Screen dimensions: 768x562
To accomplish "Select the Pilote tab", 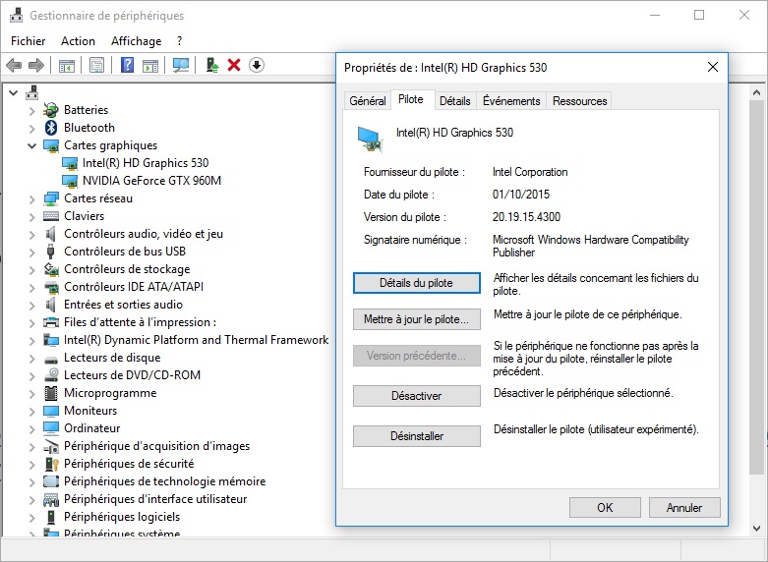I will click(x=410, y=99).
